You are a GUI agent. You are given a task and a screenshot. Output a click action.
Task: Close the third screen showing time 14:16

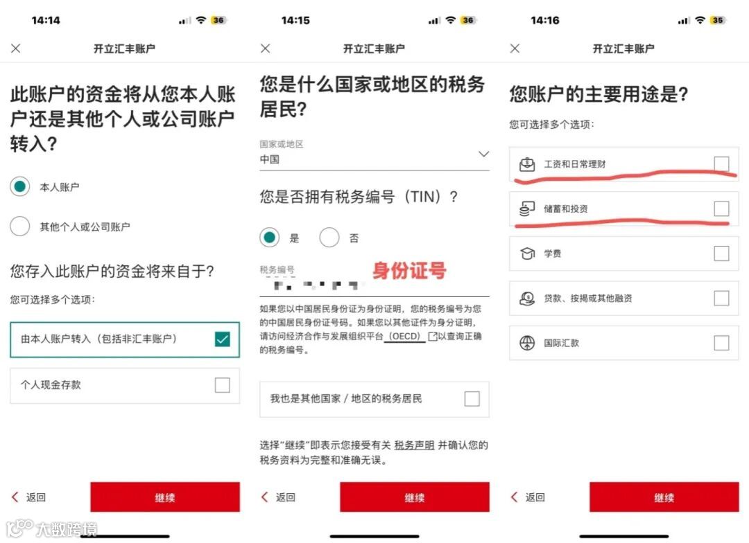click(515, 48)
